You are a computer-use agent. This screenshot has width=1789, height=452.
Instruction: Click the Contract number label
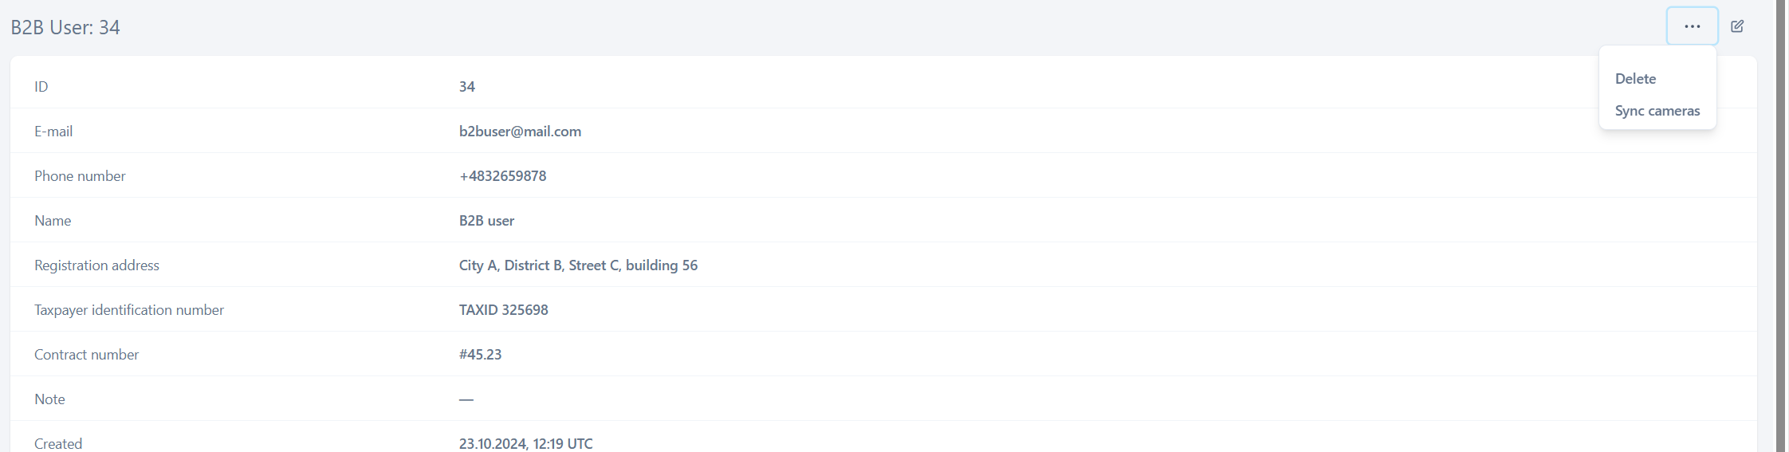pos(86,355)
